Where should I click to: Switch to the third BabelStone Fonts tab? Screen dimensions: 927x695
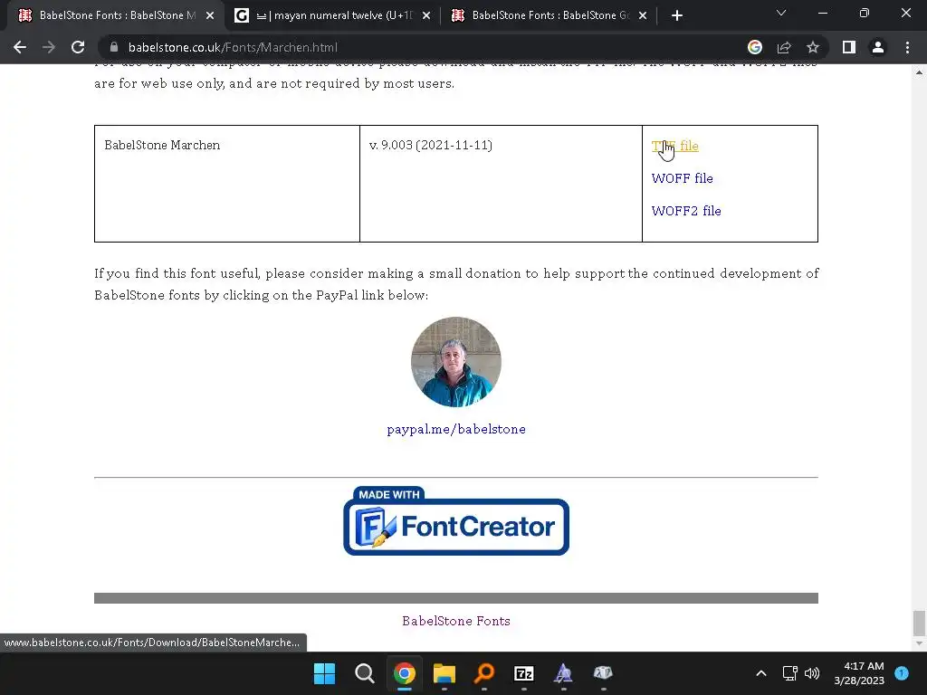coord(550,16)
